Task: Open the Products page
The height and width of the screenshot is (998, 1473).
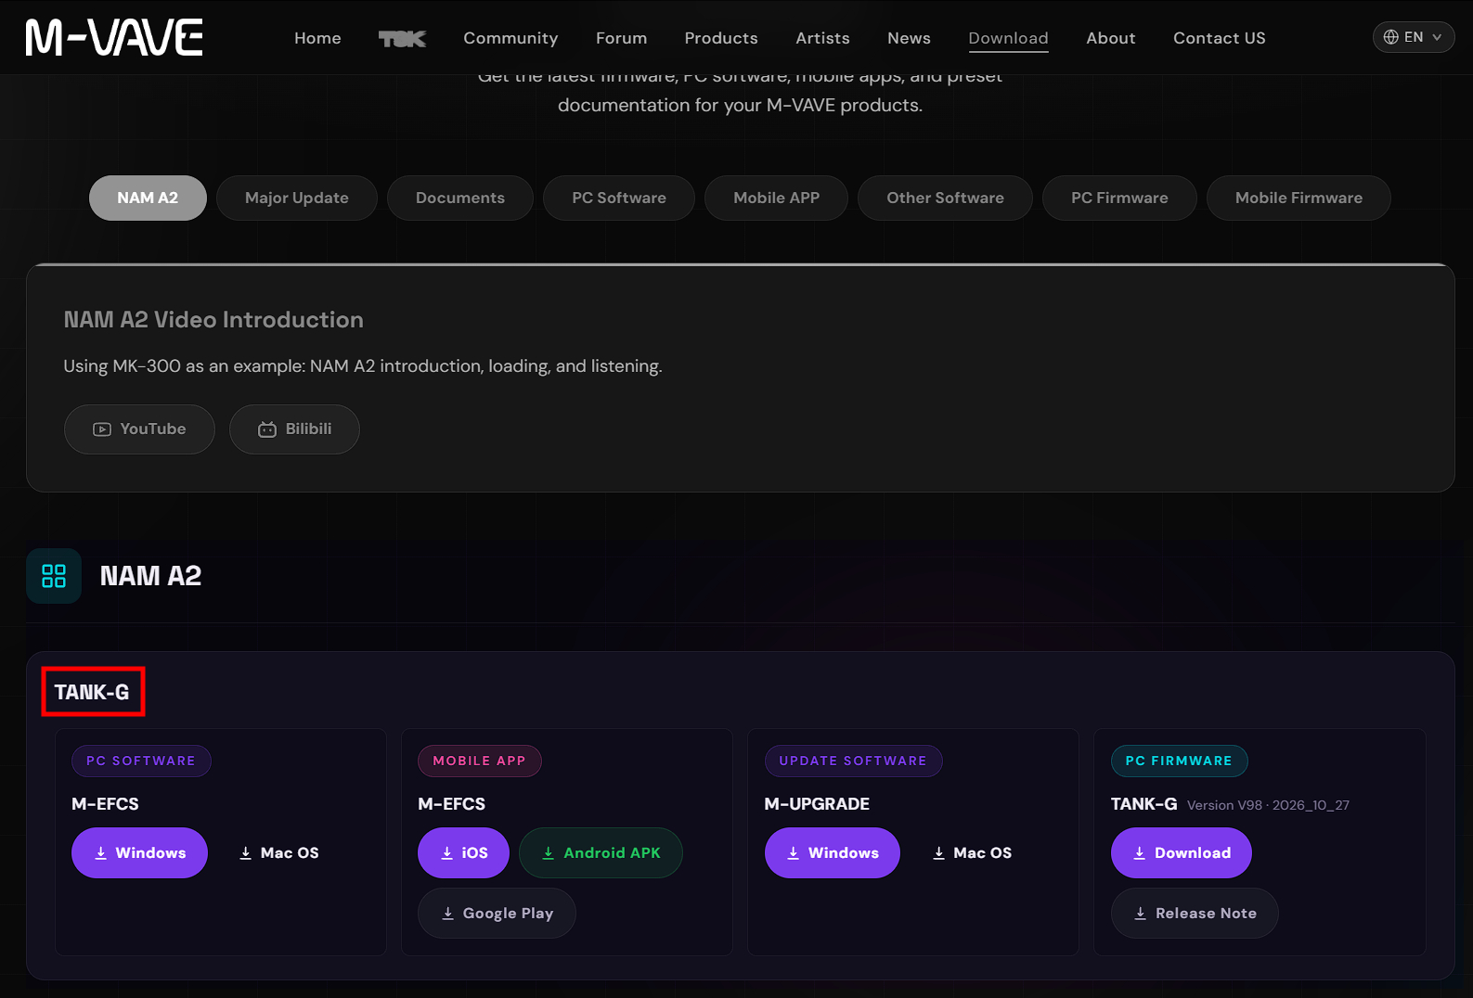Action: [721, 38]
